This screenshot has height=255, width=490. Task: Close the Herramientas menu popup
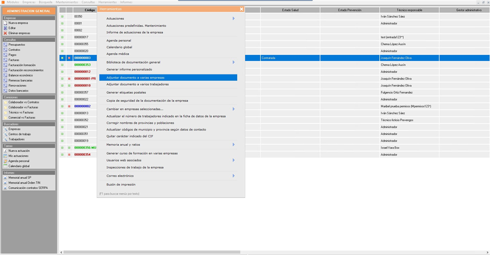tap(241, 9)
